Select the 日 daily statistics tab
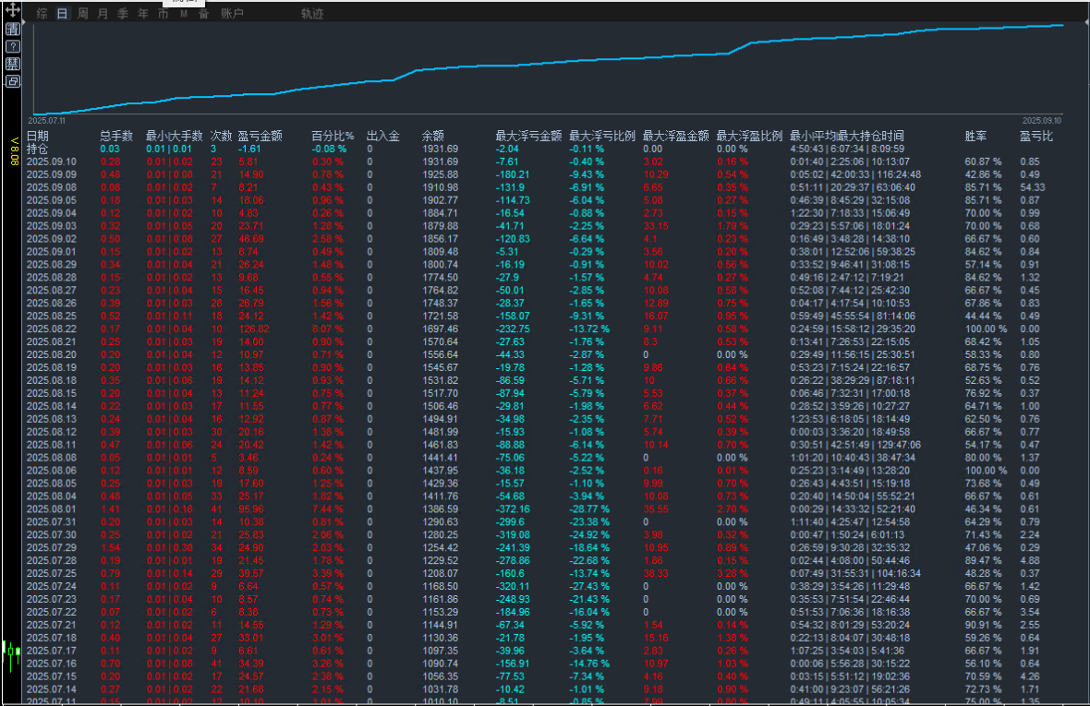This screenshot has height=706, width=1090. click(x=62, y=14)
